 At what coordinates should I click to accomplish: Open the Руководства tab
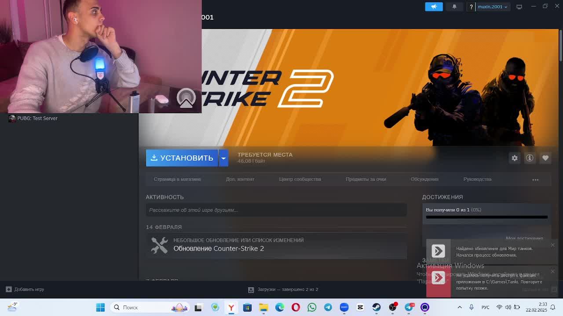click(x=477, y=179)
